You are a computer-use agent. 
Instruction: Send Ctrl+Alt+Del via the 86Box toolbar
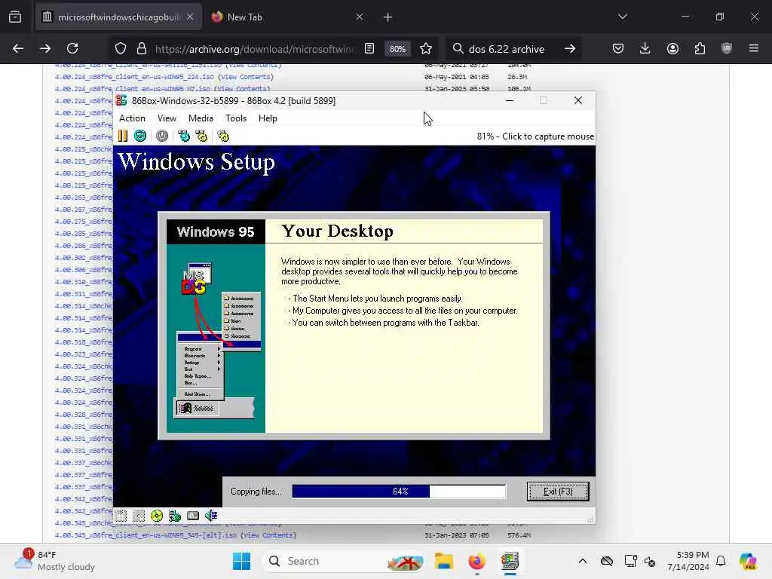[184, 136]
